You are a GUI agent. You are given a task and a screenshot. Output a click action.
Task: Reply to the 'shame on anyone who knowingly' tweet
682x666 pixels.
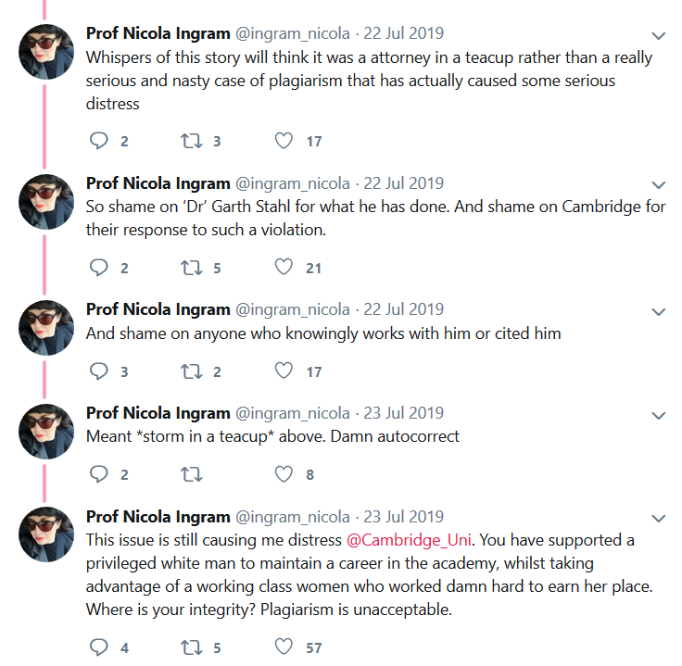pyautogui.click(x=99, y=371)
